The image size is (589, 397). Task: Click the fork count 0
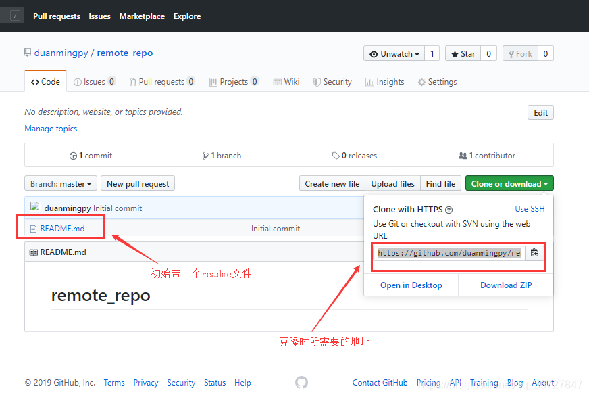[x=545, y=53]
